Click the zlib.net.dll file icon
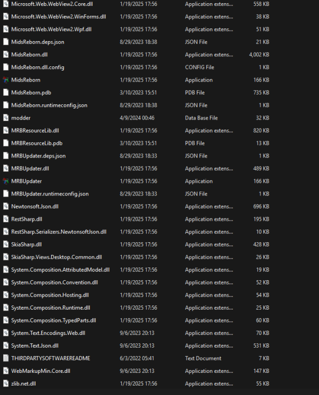This screenshot has height=395, width=319. [6, 383]
